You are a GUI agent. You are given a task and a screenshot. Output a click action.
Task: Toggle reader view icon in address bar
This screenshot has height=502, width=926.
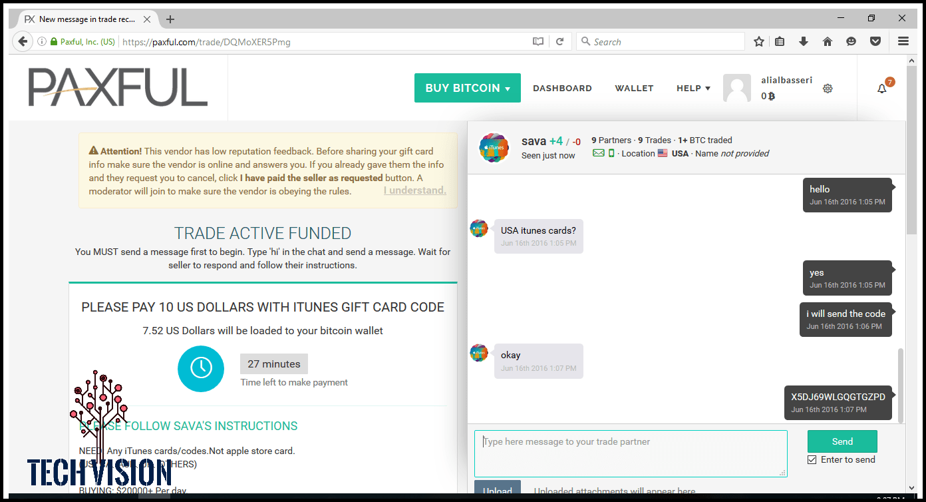[538, 41]
